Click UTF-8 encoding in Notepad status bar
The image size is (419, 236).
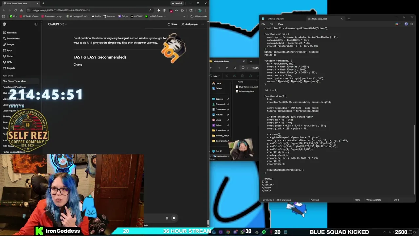coord(396,200)
